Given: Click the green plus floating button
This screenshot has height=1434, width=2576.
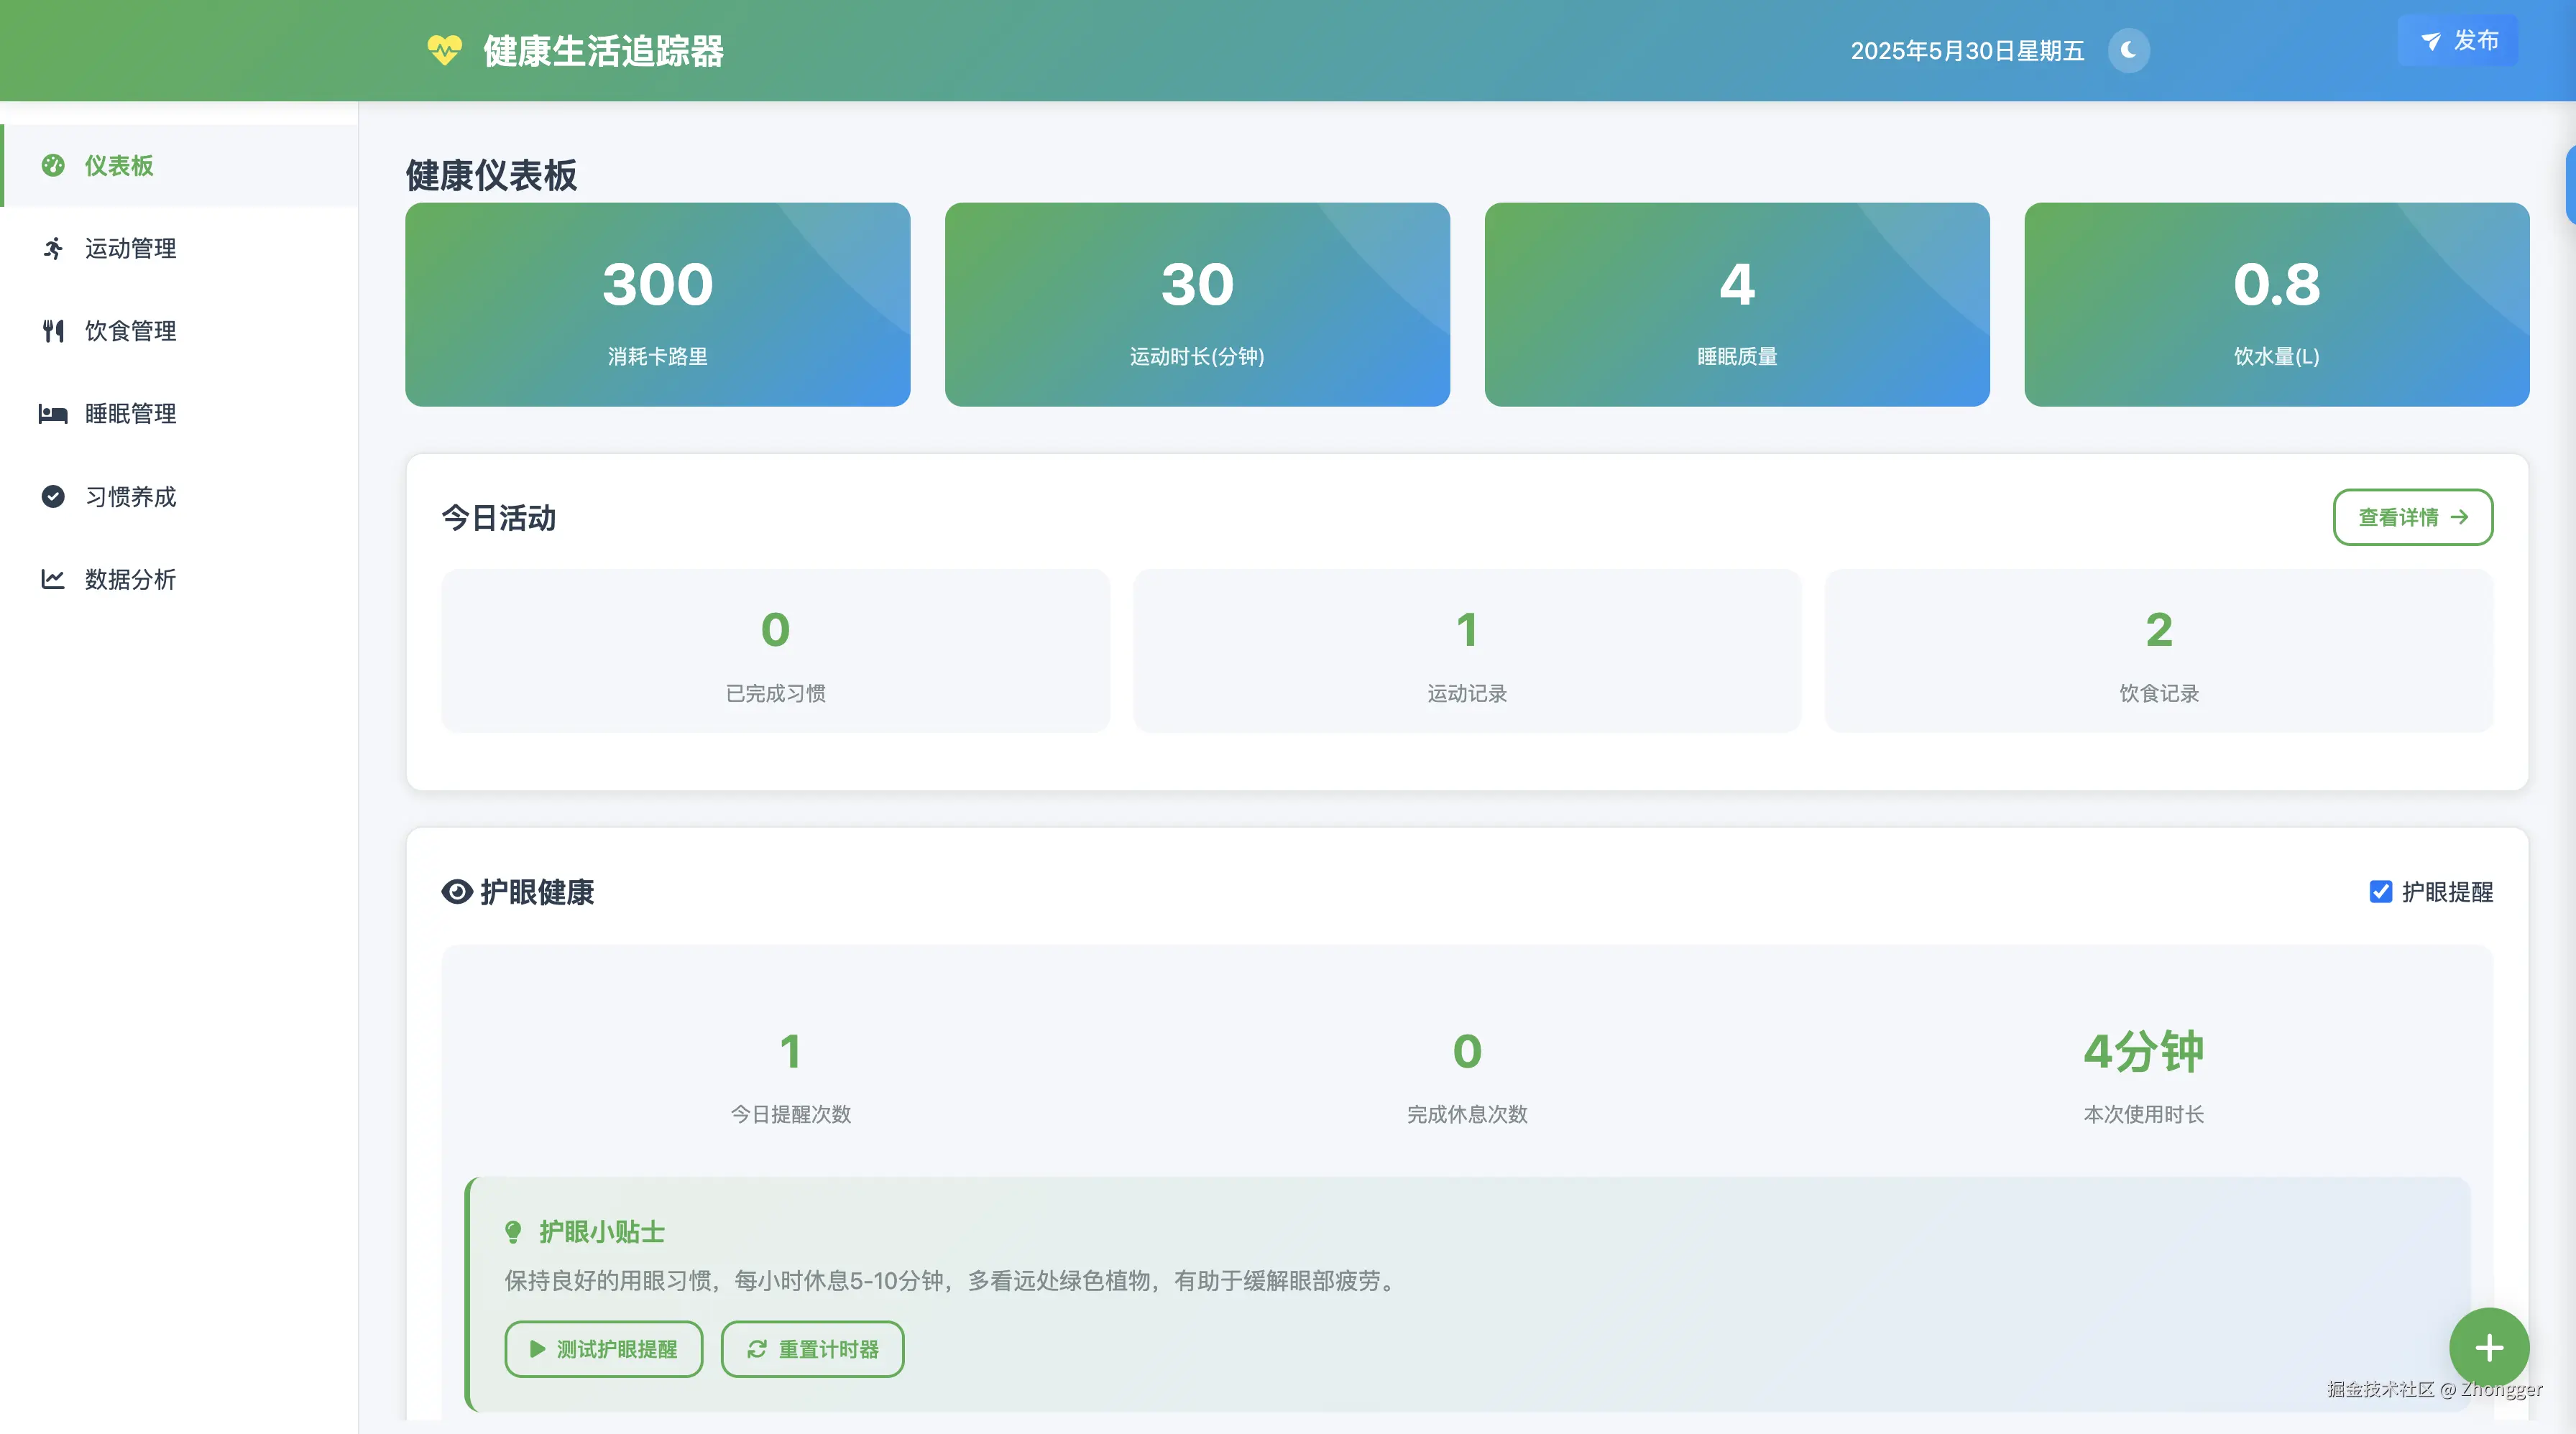Looking at the screenshot, I should pos(2489,1348).
